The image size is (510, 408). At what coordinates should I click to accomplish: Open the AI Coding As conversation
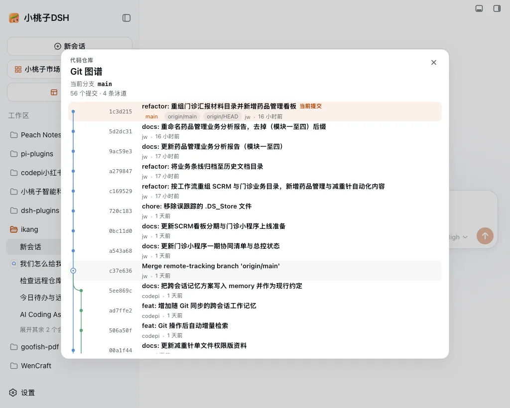(x=40, y=314)
